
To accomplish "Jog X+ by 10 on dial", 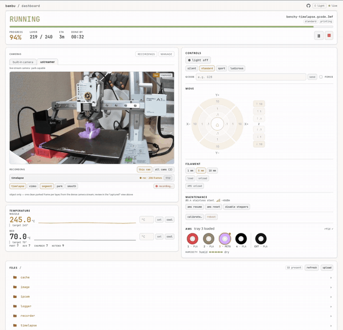I will (240, 124).
